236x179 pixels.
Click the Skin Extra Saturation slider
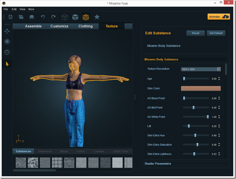[x=196, y=145]
